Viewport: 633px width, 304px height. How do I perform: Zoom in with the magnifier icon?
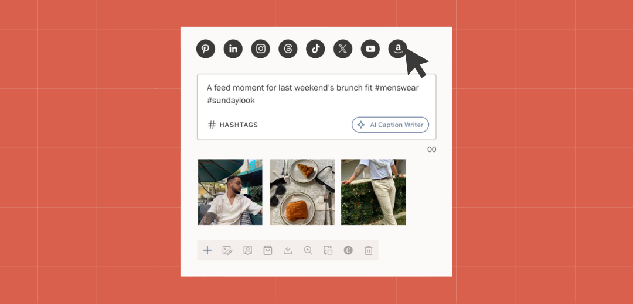pyautogui.click(x=308, y=250)
